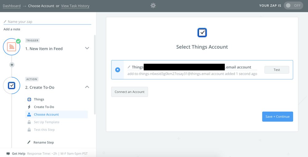Click the ACTION label
Viewport: 308px width, 157px height.
(32, 79)
